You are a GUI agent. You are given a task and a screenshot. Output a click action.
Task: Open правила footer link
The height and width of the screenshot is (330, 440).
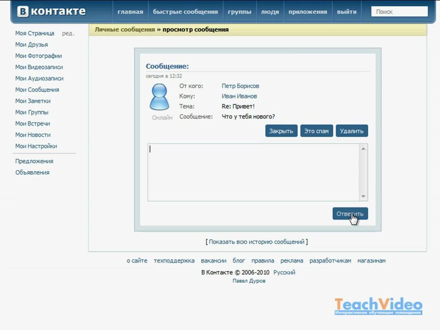[x=263, y=260]
